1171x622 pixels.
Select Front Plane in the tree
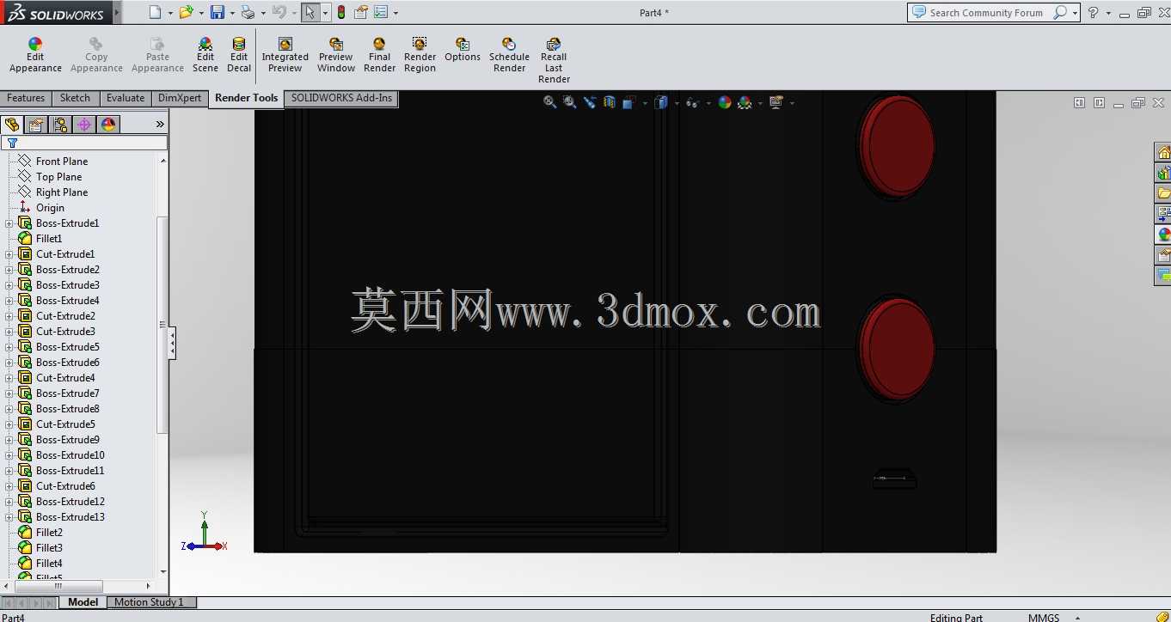[x=62, y=162]
